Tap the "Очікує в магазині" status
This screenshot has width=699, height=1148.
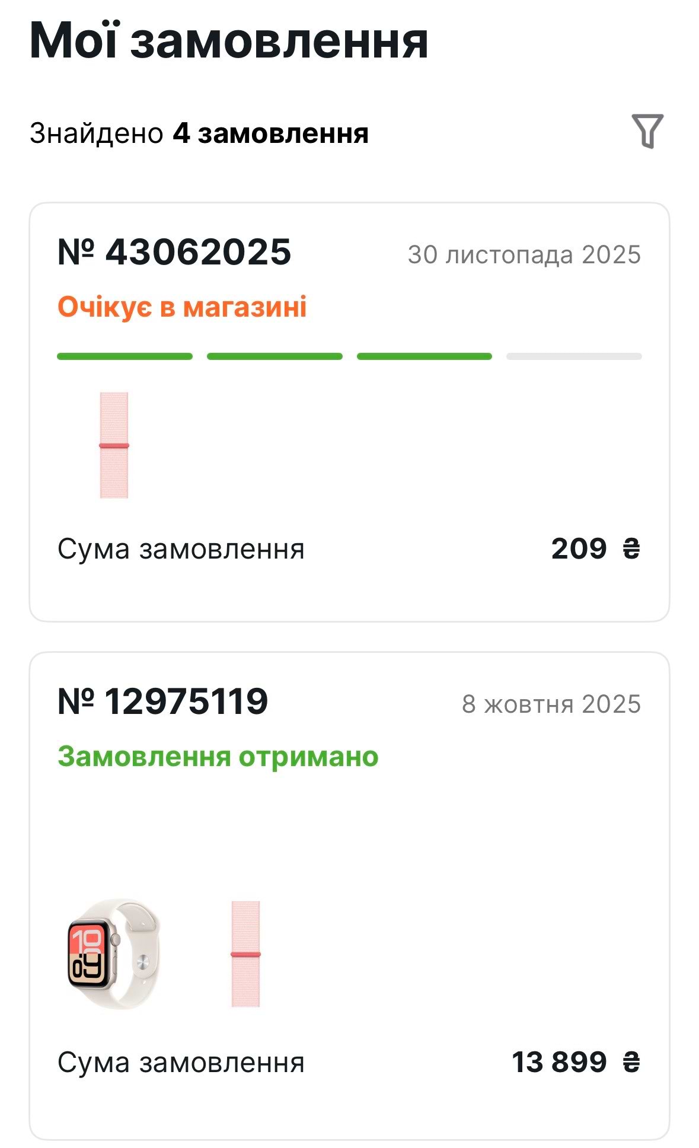pyautogui.click(x=182, y=307)
